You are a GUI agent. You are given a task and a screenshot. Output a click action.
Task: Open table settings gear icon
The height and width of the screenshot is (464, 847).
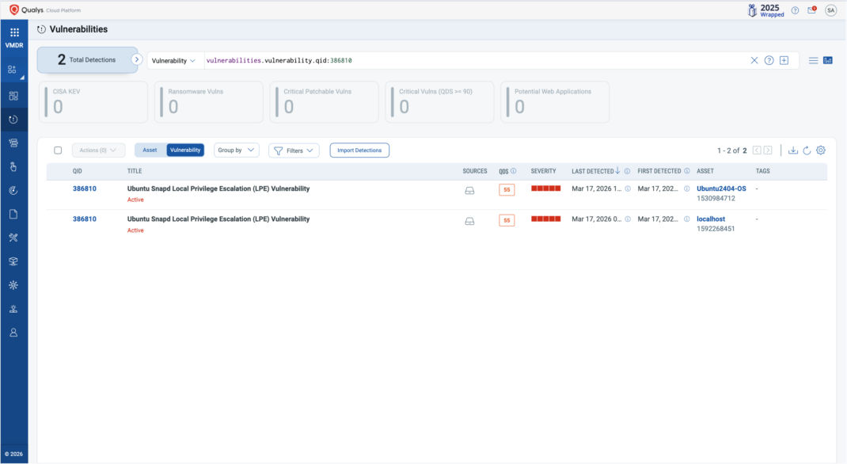[x=821, y=150]
